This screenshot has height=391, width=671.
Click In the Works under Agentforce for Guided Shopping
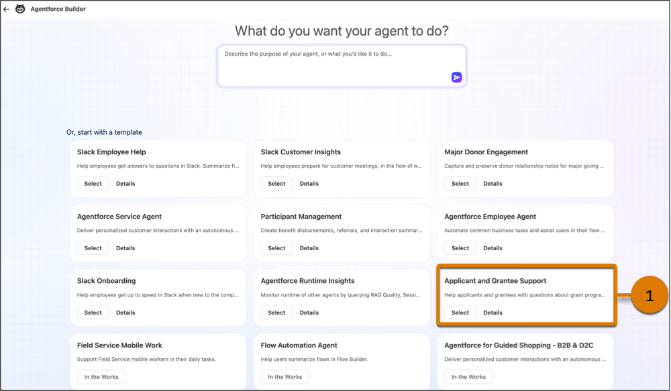(x=468, y=377)
